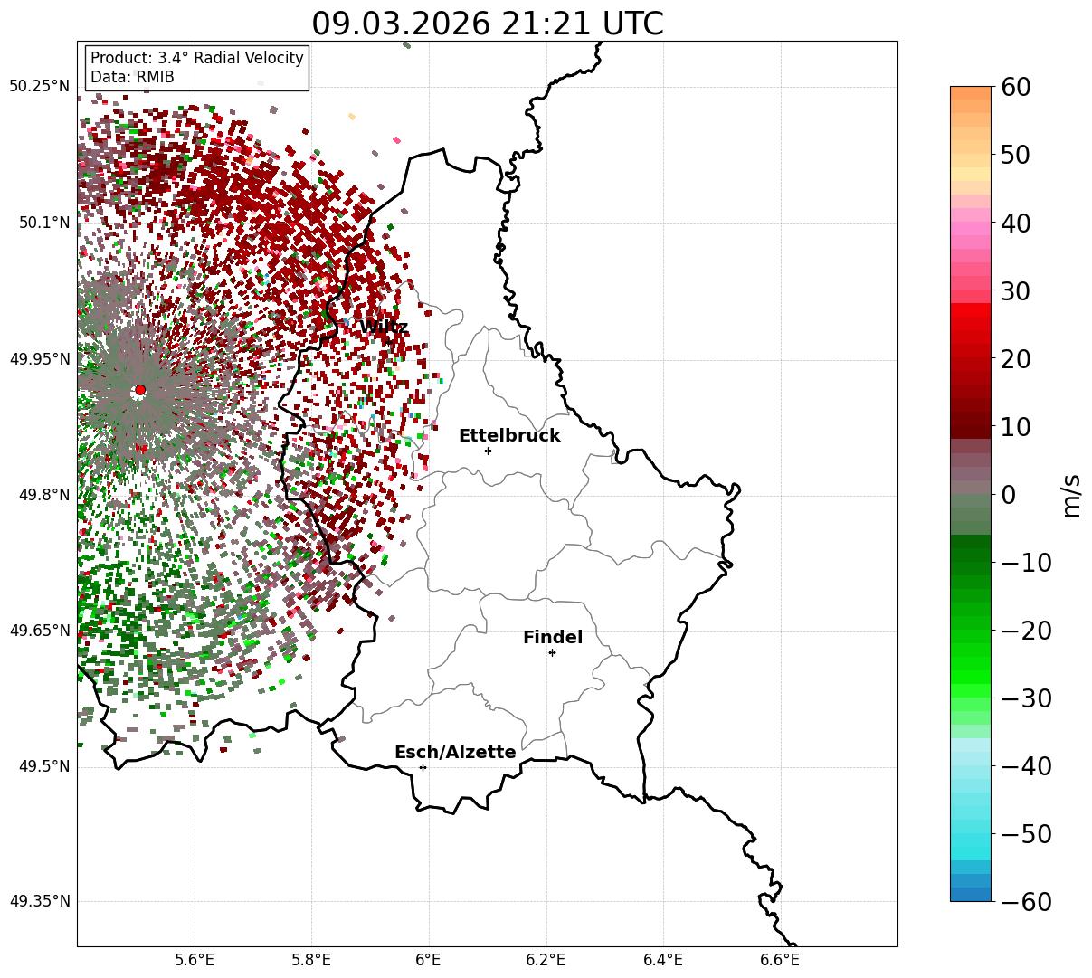Click the Ettelbruck city label
Image resolution: width=1092 pixels, height=978 pixels.
click(509, 436)
